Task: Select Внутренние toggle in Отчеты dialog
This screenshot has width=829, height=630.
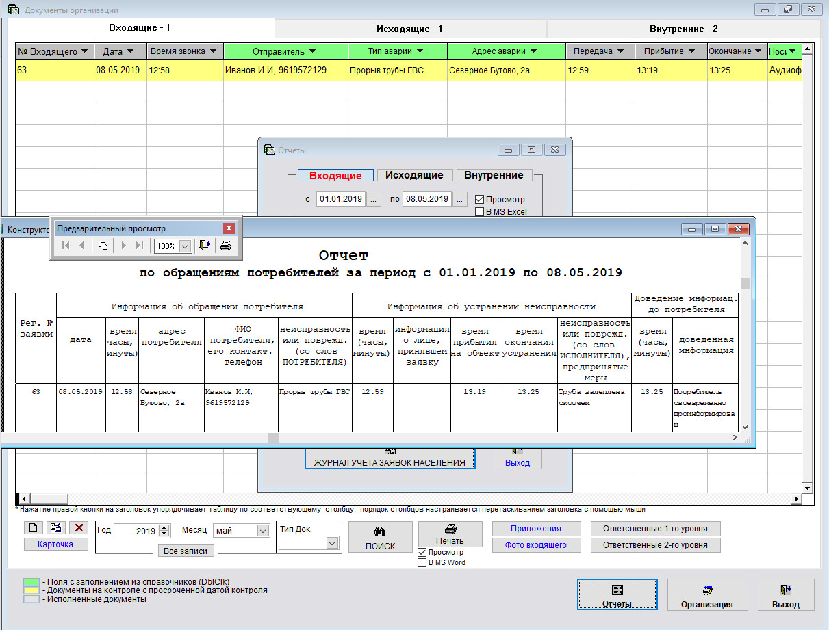Action: tap(494, 175)
